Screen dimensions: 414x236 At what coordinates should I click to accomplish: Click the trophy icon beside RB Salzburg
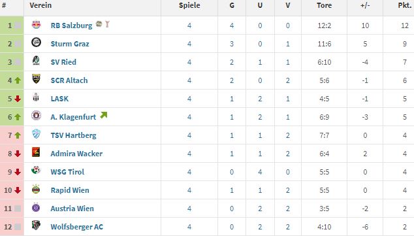tap(107, 24)
